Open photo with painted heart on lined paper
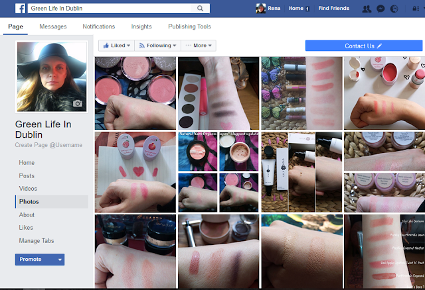Viewport: 425px width, 290px height. click(135, 172)
